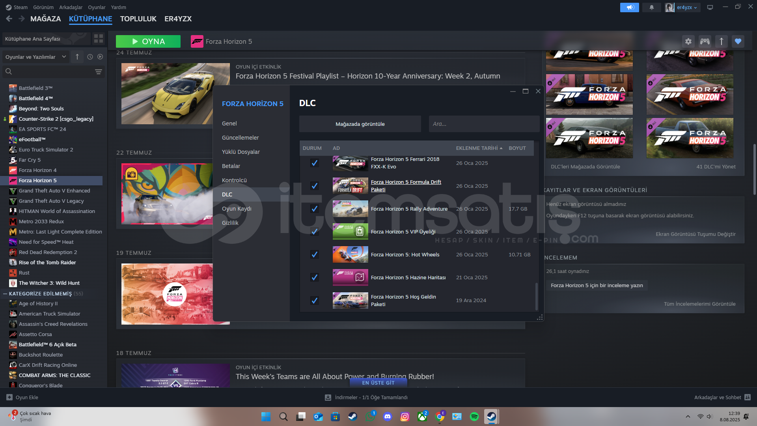
Task: Click the DLC search Ara field
Action: pos(484,124)
